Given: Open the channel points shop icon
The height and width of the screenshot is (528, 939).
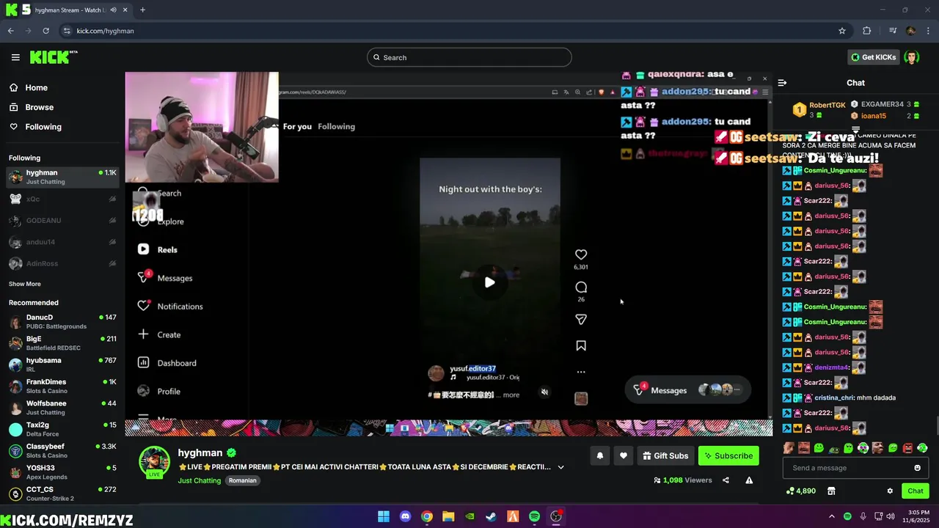Looking at the screenshot, I should pyautogui.click(x=831, y=491).
